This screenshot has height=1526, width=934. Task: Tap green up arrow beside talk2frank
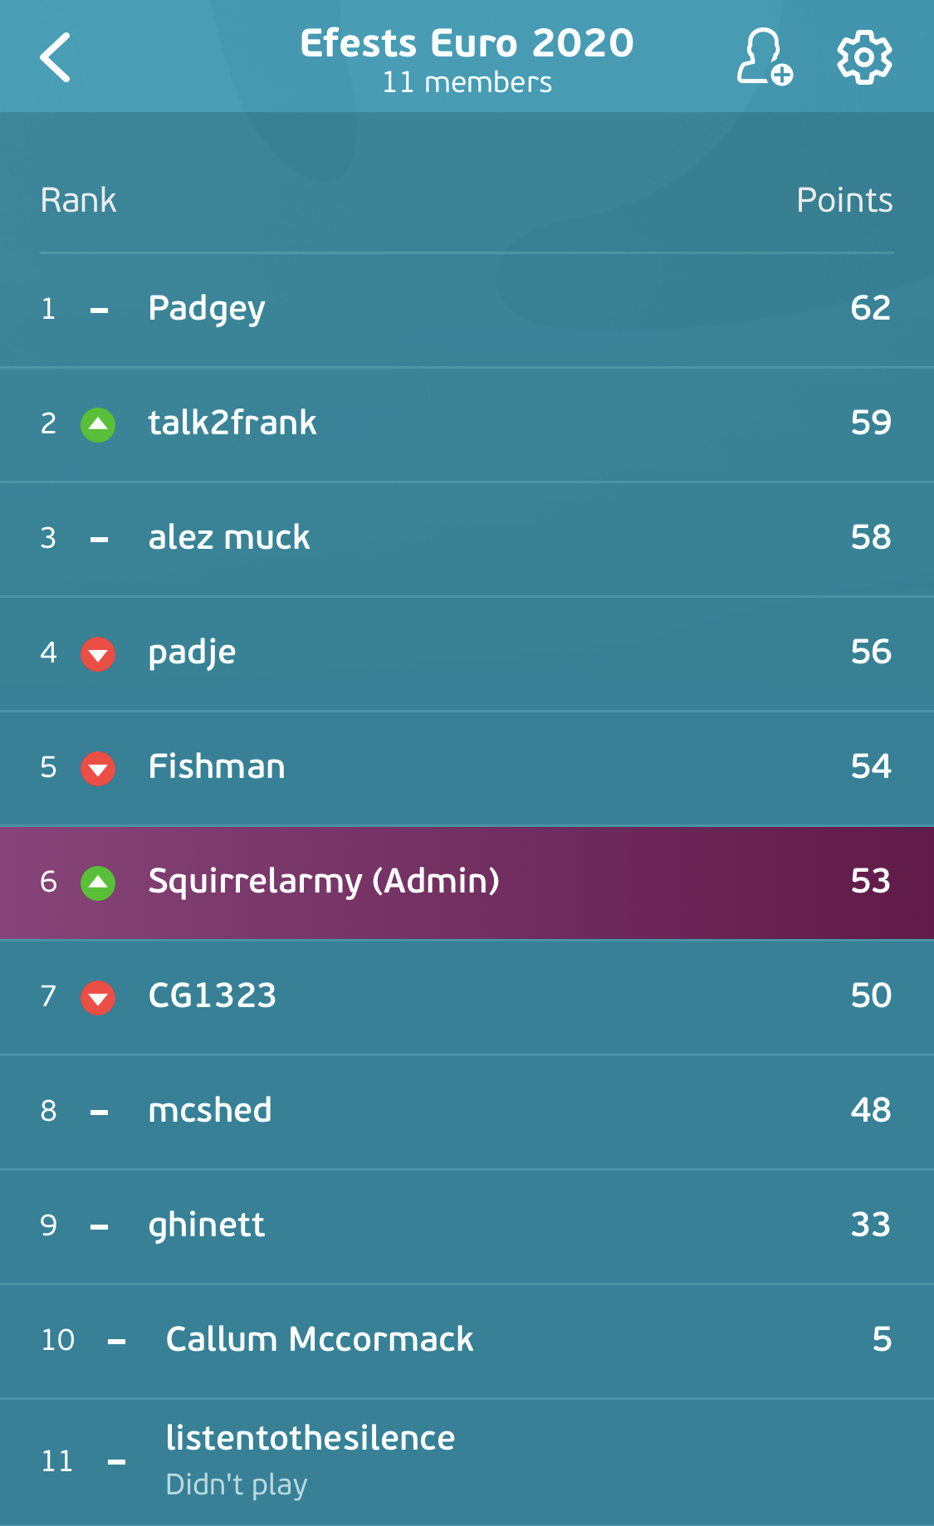(98, 424)
